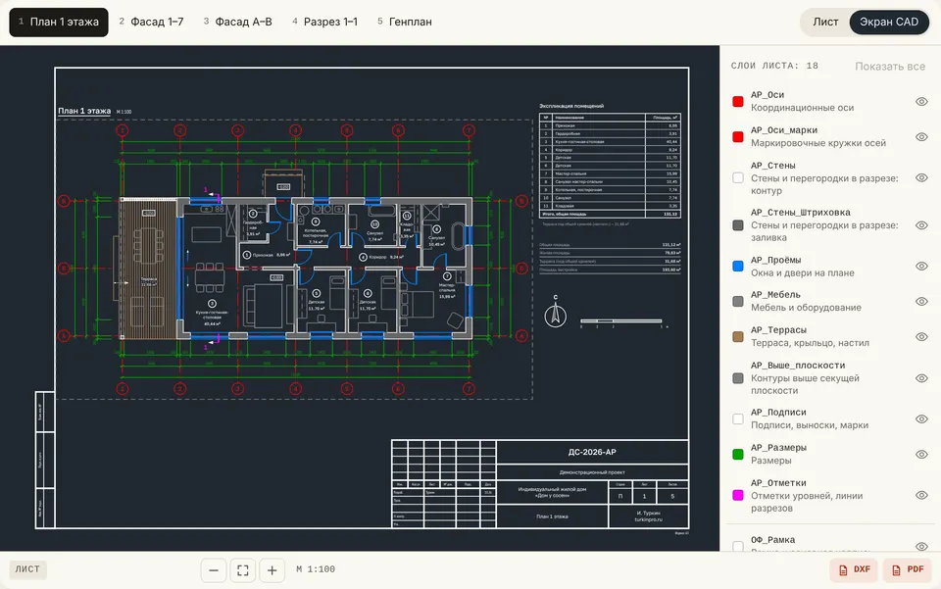Screen dimensions: 941x589
Task: Click the ДС-2026-АР title block cell
Action: (592, 452)
